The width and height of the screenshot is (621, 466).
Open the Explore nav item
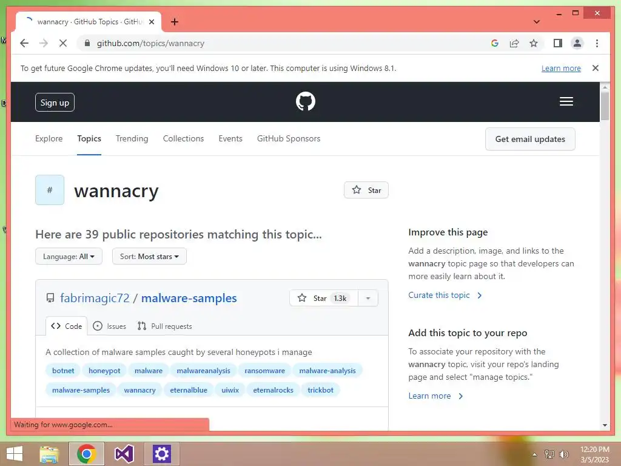(49, 139)
